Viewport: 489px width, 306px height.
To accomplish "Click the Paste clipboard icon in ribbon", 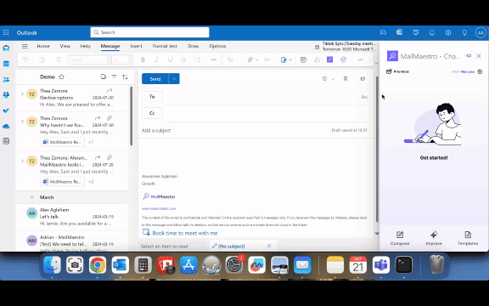I will pos(42,59).
